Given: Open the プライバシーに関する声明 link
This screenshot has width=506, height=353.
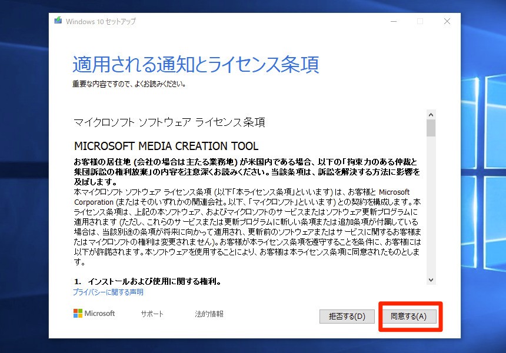Looking at the screenshot, I should pos(108,292).
